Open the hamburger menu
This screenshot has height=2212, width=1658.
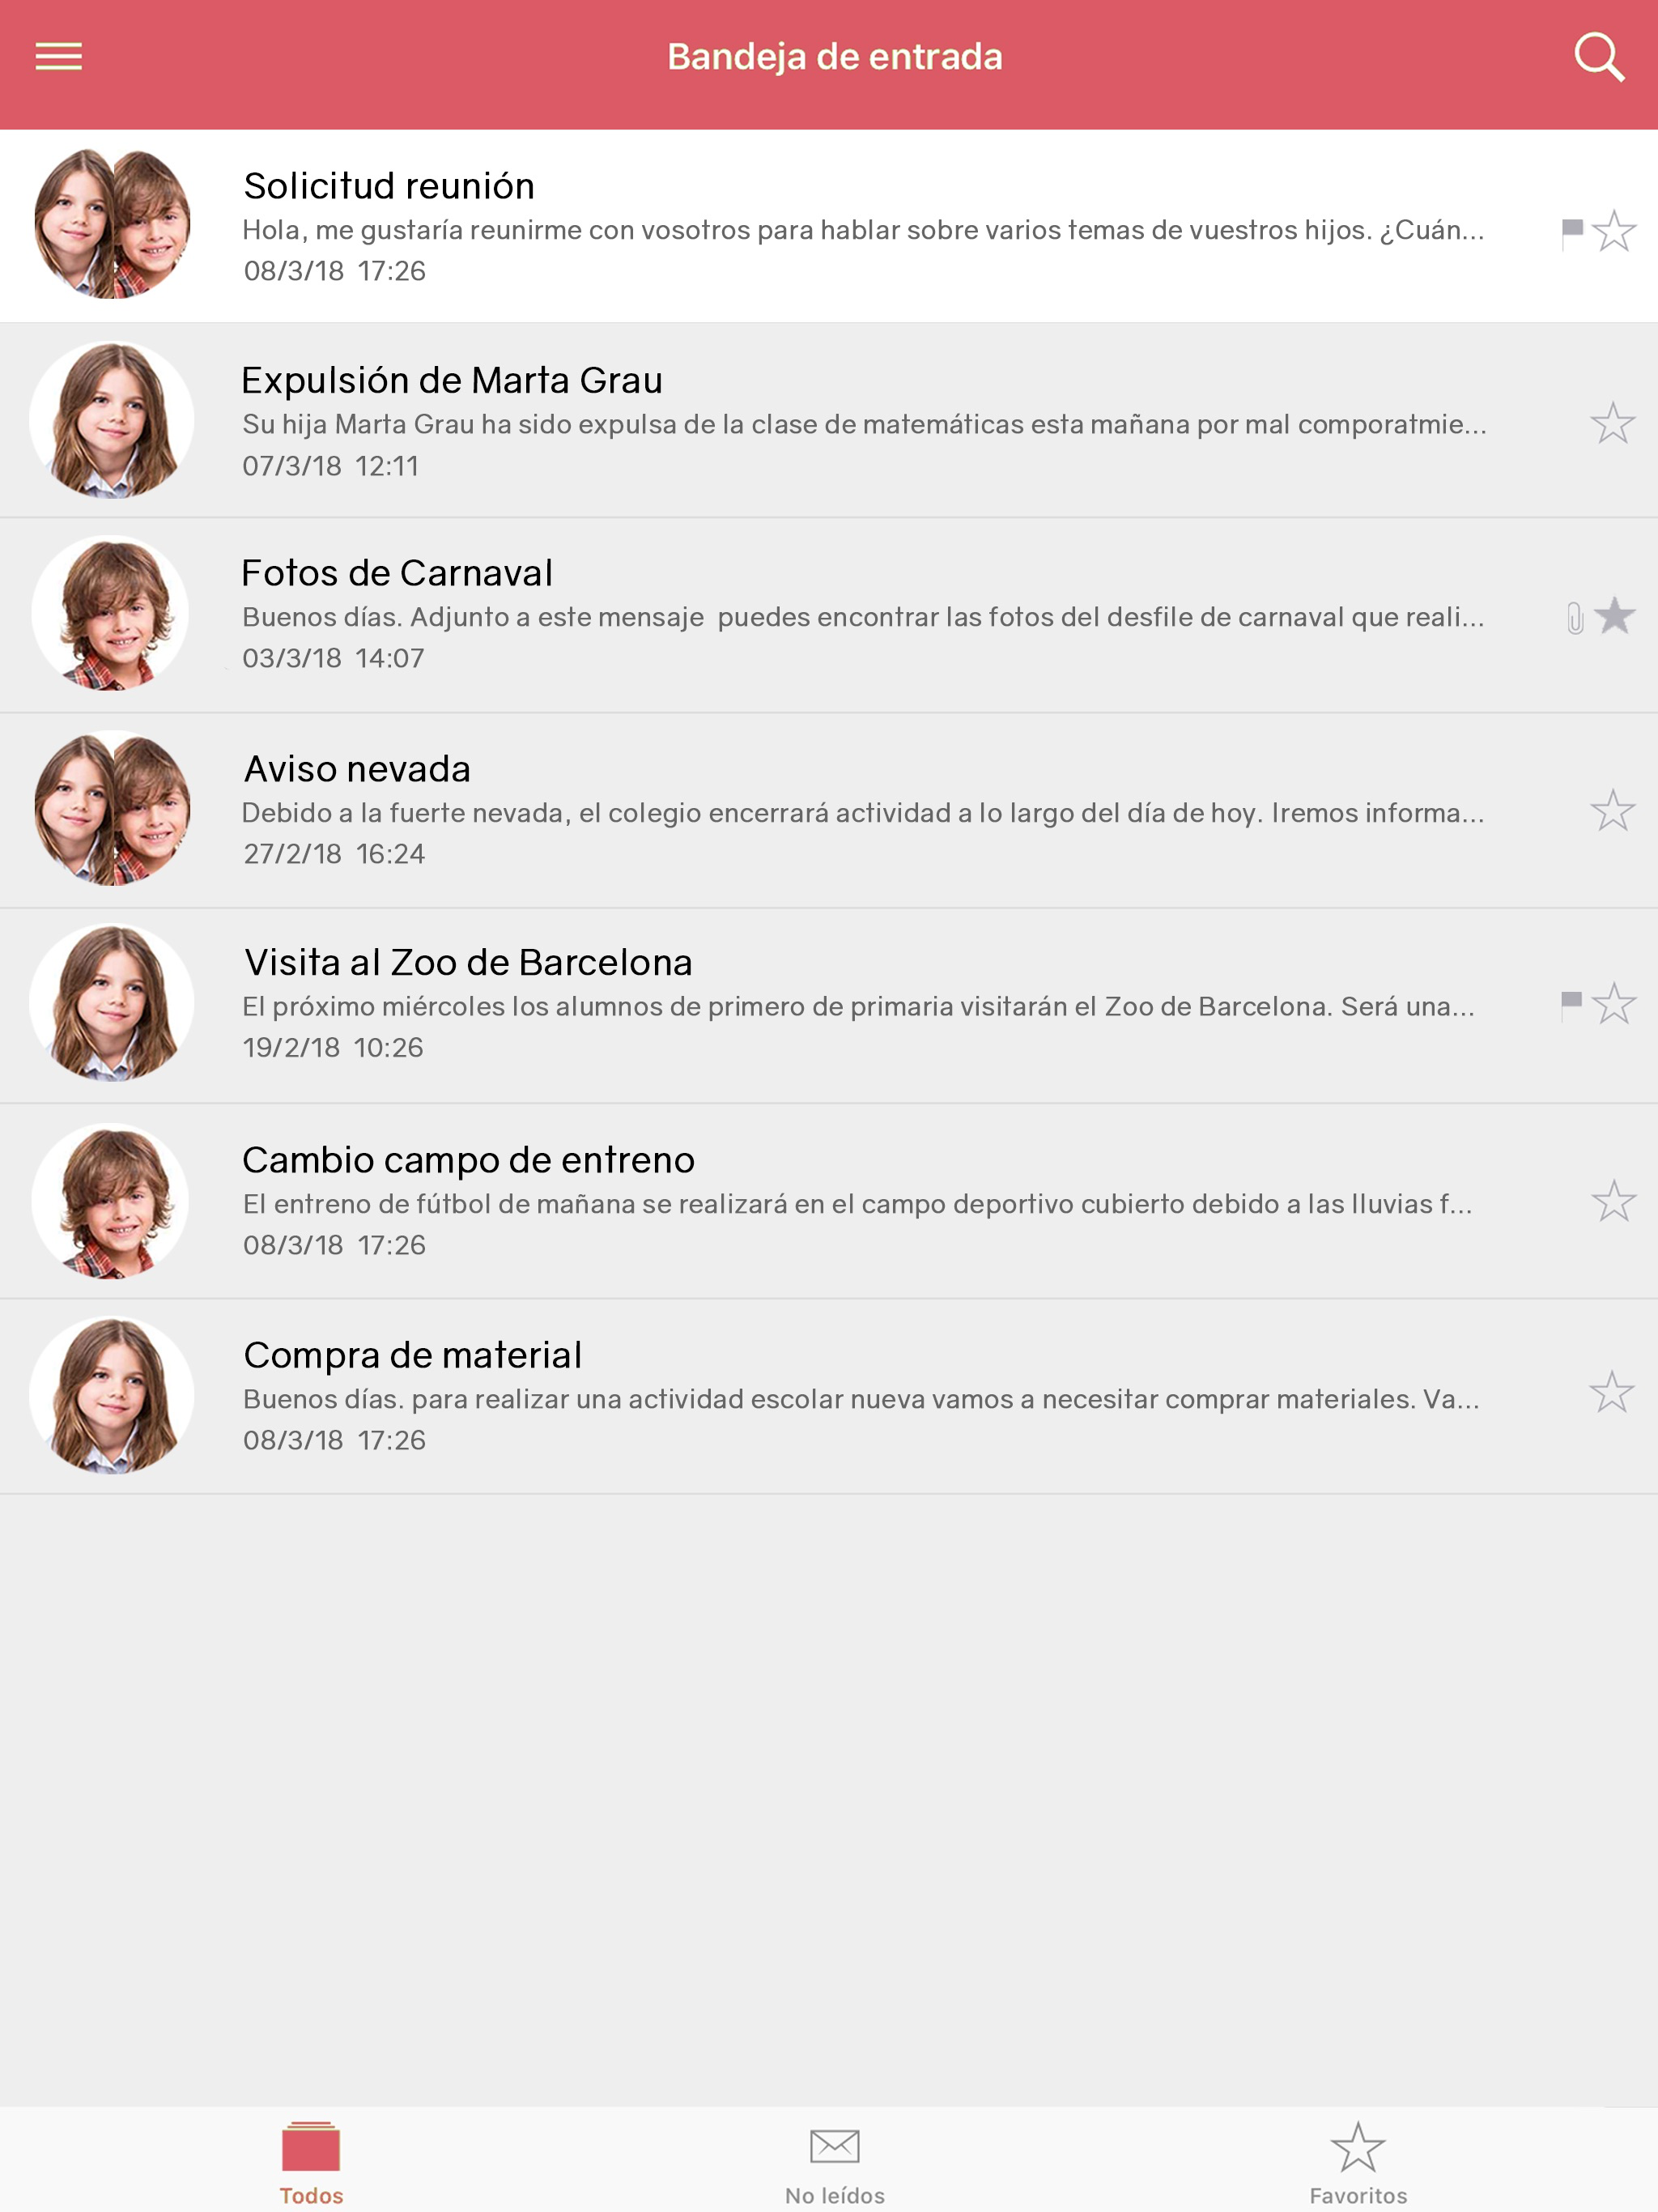(58, 57)
